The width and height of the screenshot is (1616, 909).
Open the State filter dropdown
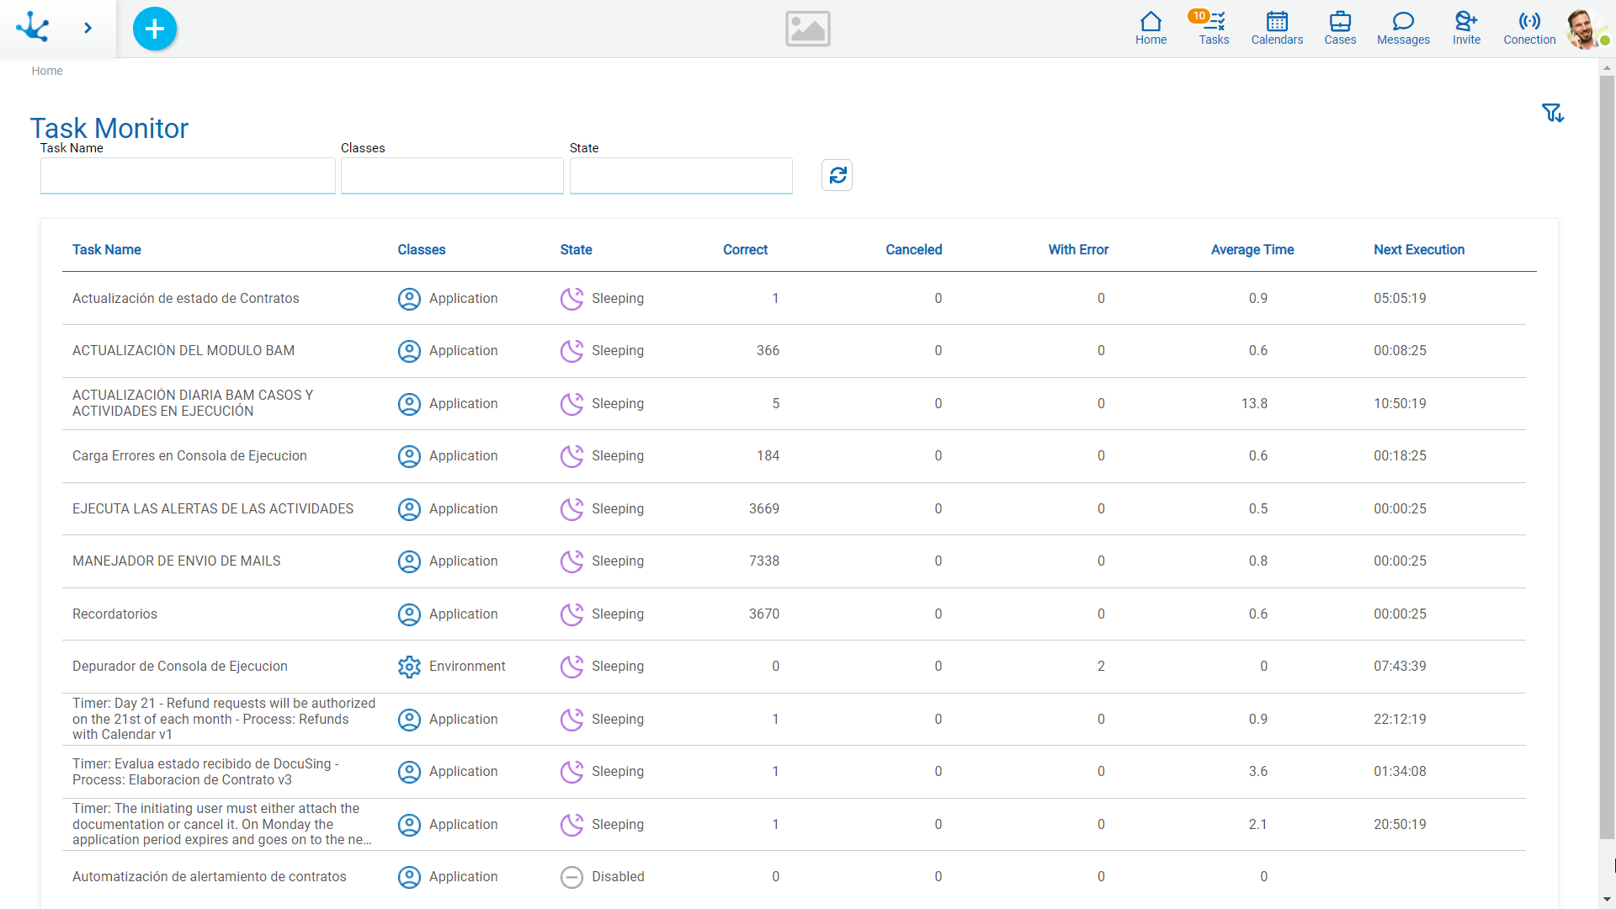[x=680, y=176]
